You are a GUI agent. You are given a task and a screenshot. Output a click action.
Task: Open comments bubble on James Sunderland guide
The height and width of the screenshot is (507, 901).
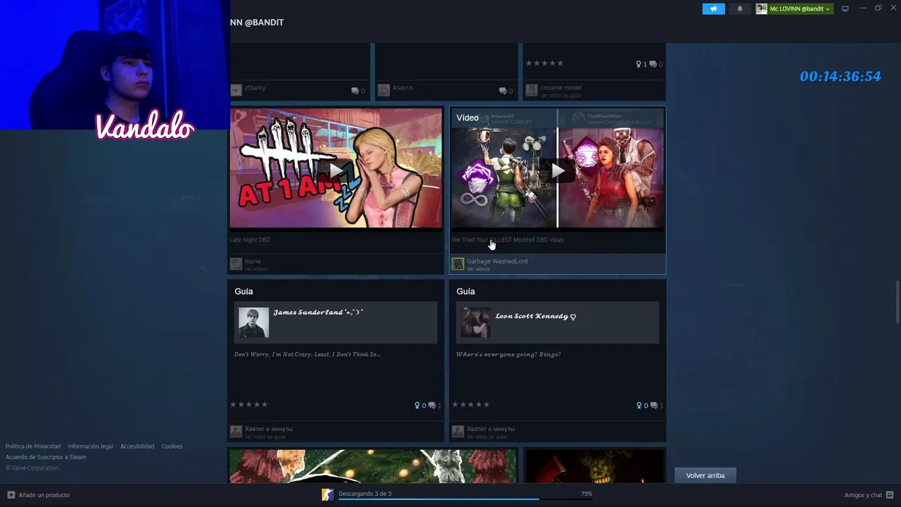(x=432, y=406)
